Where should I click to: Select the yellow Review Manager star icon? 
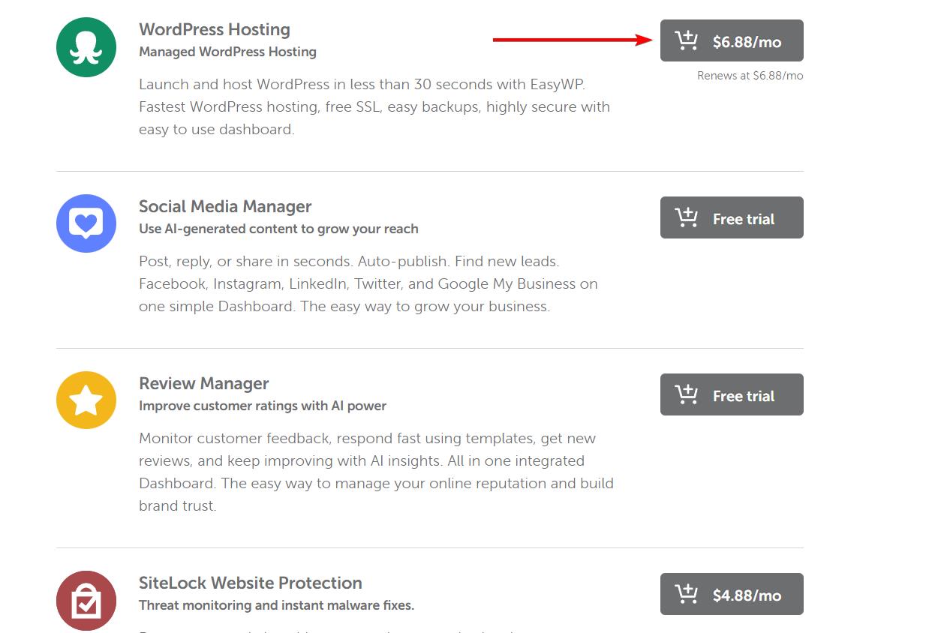coord(86,400)
